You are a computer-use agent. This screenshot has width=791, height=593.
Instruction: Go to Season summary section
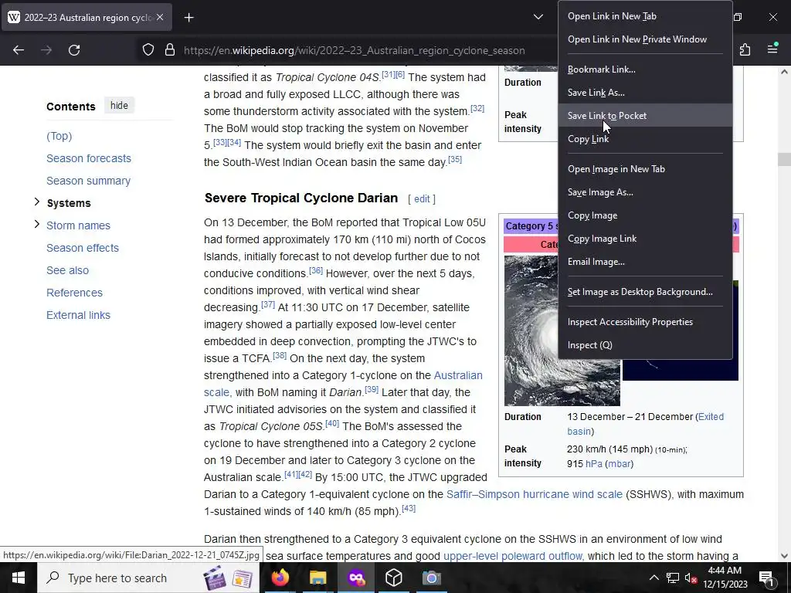pos(88,181)
